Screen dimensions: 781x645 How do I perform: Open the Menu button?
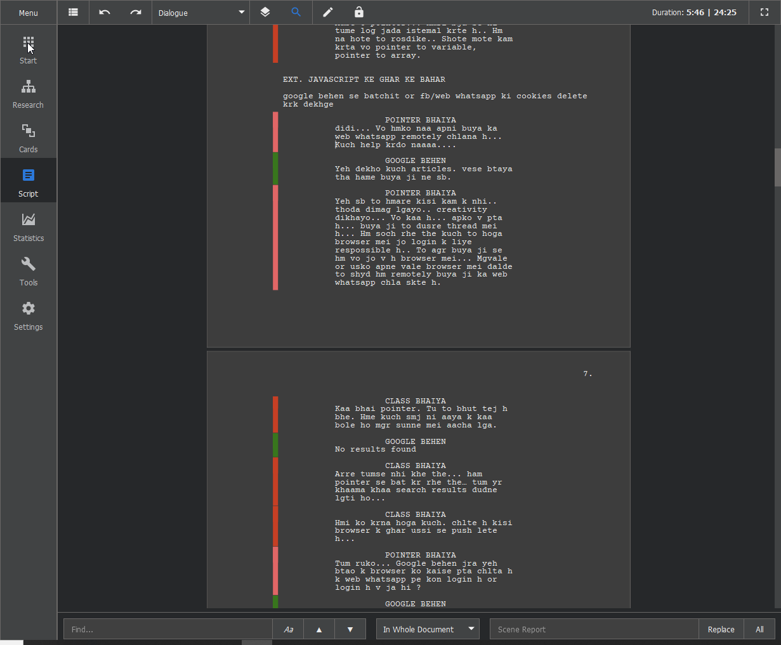28,13
